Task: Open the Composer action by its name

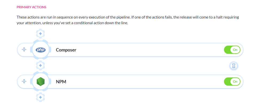Action: tap(66, 50)
